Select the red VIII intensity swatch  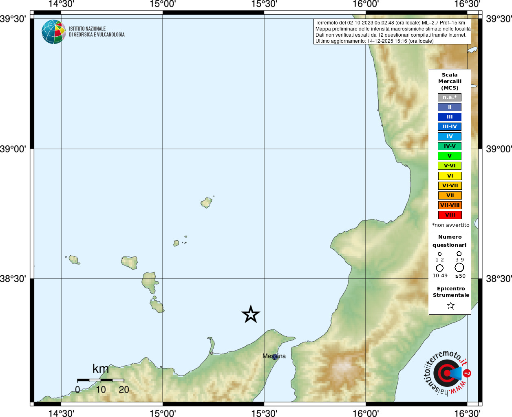450,215
